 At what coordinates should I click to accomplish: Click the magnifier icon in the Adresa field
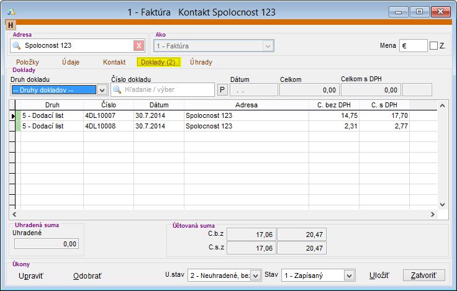[x=17, y=45]
